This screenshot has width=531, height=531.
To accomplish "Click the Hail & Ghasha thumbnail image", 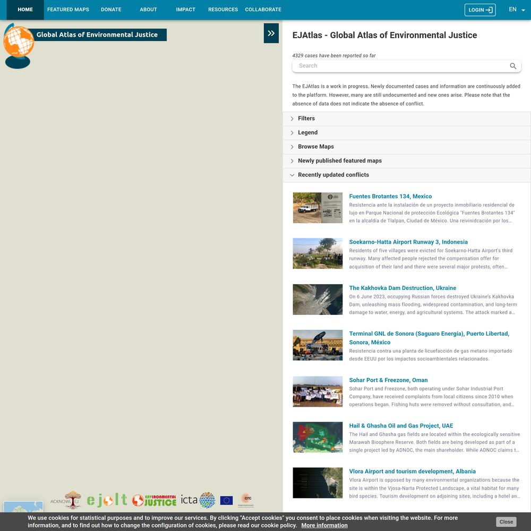I will 318,438.
